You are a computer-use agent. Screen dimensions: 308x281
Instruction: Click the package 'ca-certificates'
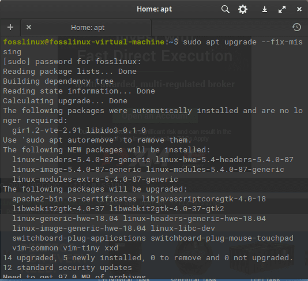pos(102,199)
